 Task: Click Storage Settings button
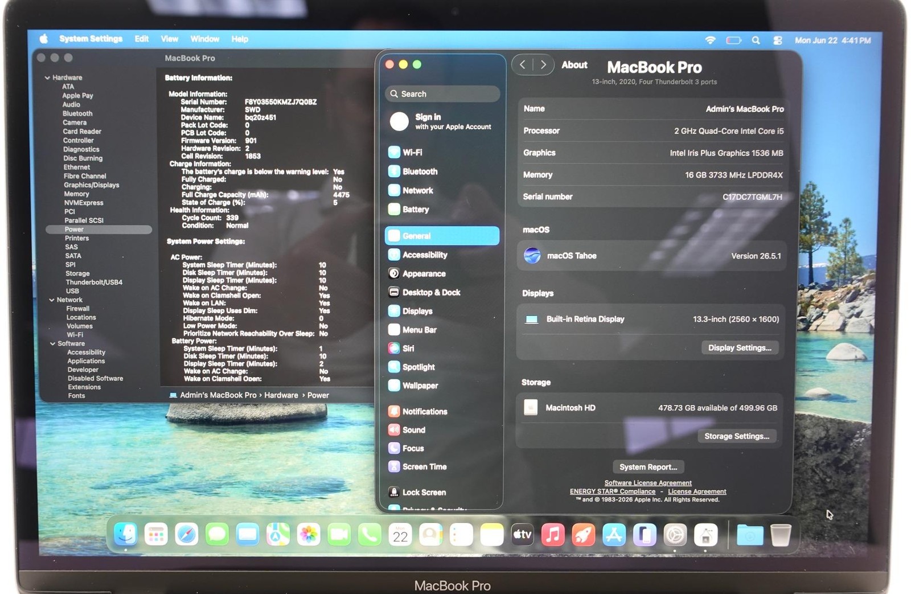737,436
